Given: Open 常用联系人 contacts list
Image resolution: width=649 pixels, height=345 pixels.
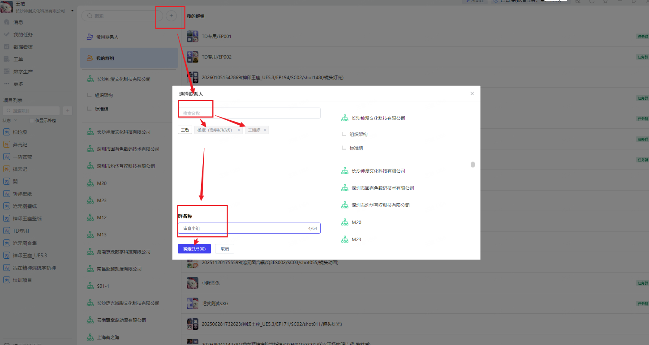Looking at the screenshot, I should pos(129,37).
